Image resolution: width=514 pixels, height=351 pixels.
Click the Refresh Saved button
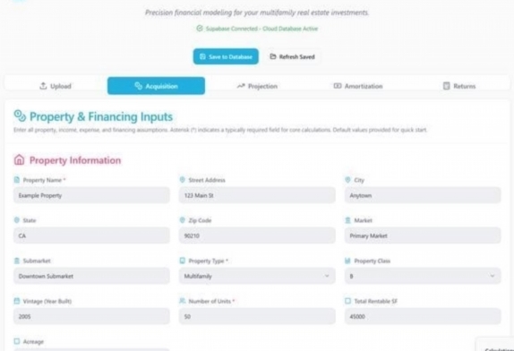pos(293,56)
